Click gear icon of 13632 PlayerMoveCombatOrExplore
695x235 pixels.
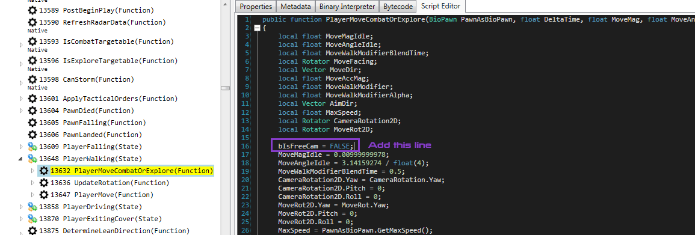pyautogui.click(x=43, y=171)
